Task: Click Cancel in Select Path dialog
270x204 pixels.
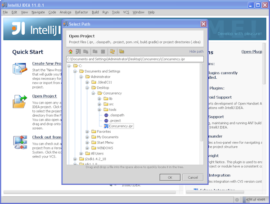Action: [193, 177]
